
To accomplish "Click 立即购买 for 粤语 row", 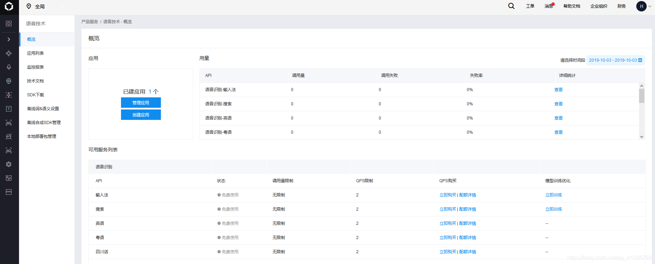I will tap(448, 238).
